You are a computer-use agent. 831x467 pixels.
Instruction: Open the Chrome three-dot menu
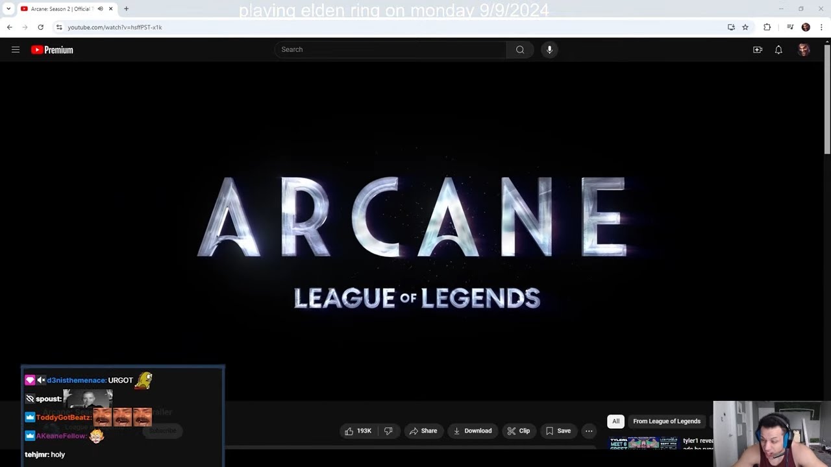coord(821,27)
